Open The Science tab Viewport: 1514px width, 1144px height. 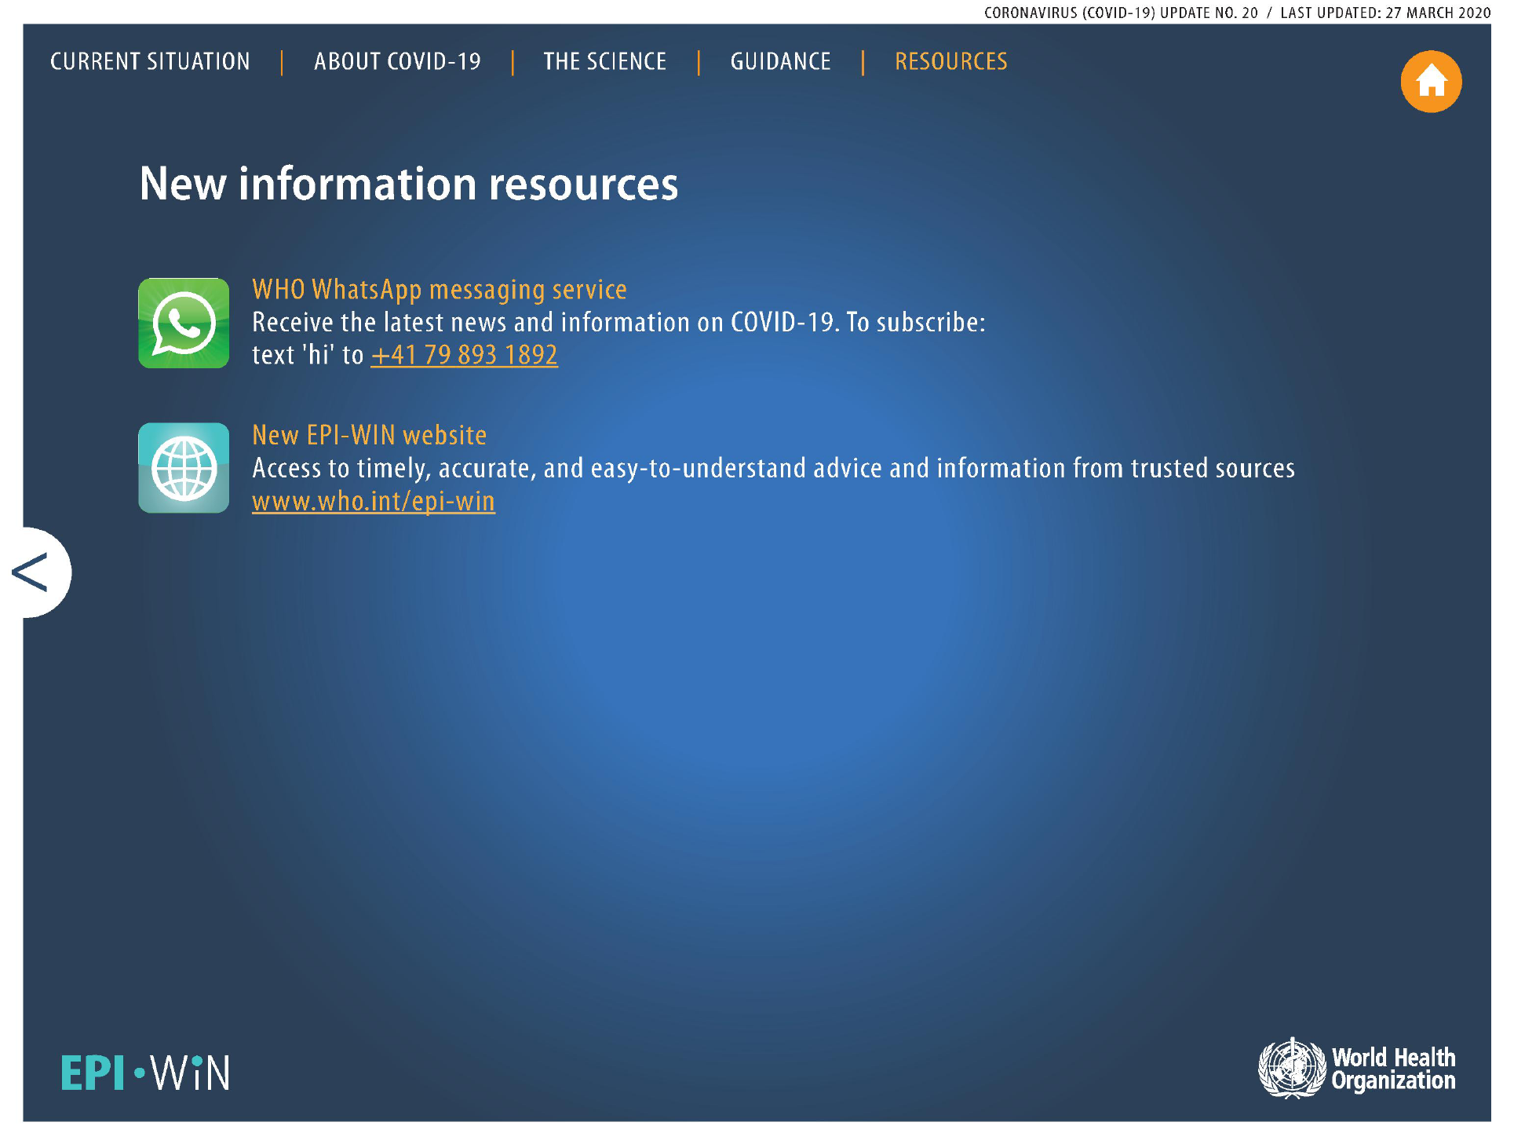[x=604, y=61]
